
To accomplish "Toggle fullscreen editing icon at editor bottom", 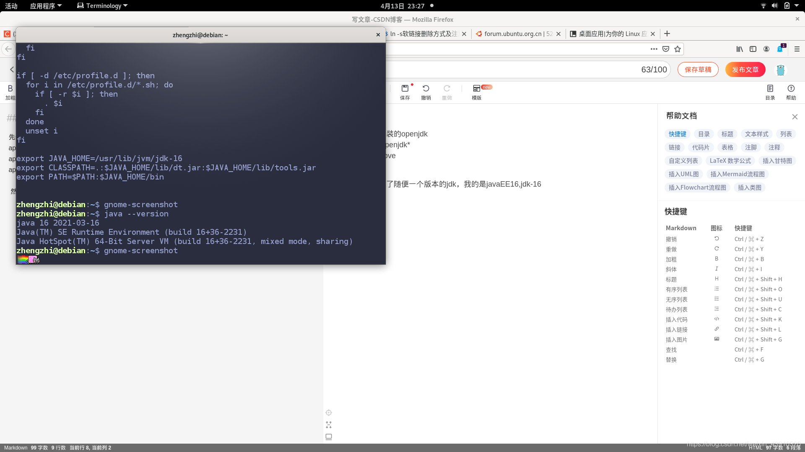I will (x=329, y=425).
